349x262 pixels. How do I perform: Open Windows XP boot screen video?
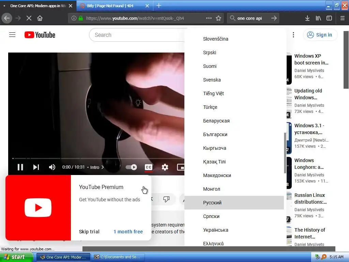(x=311, y=59)
